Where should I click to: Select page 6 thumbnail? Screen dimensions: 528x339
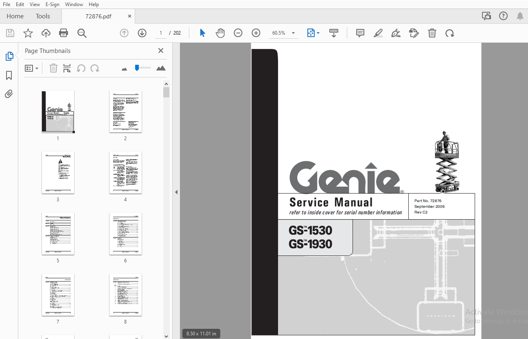[x=125, y=233]
